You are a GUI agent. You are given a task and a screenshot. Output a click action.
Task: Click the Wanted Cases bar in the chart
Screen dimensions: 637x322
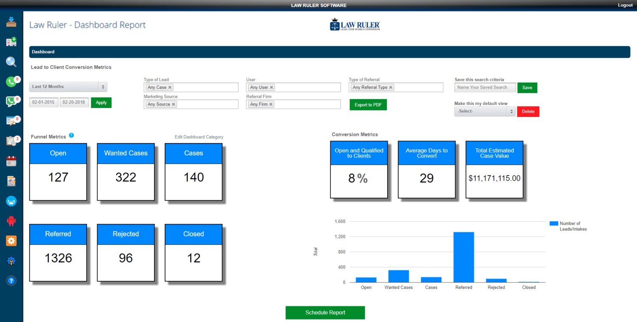pos(399,276)
